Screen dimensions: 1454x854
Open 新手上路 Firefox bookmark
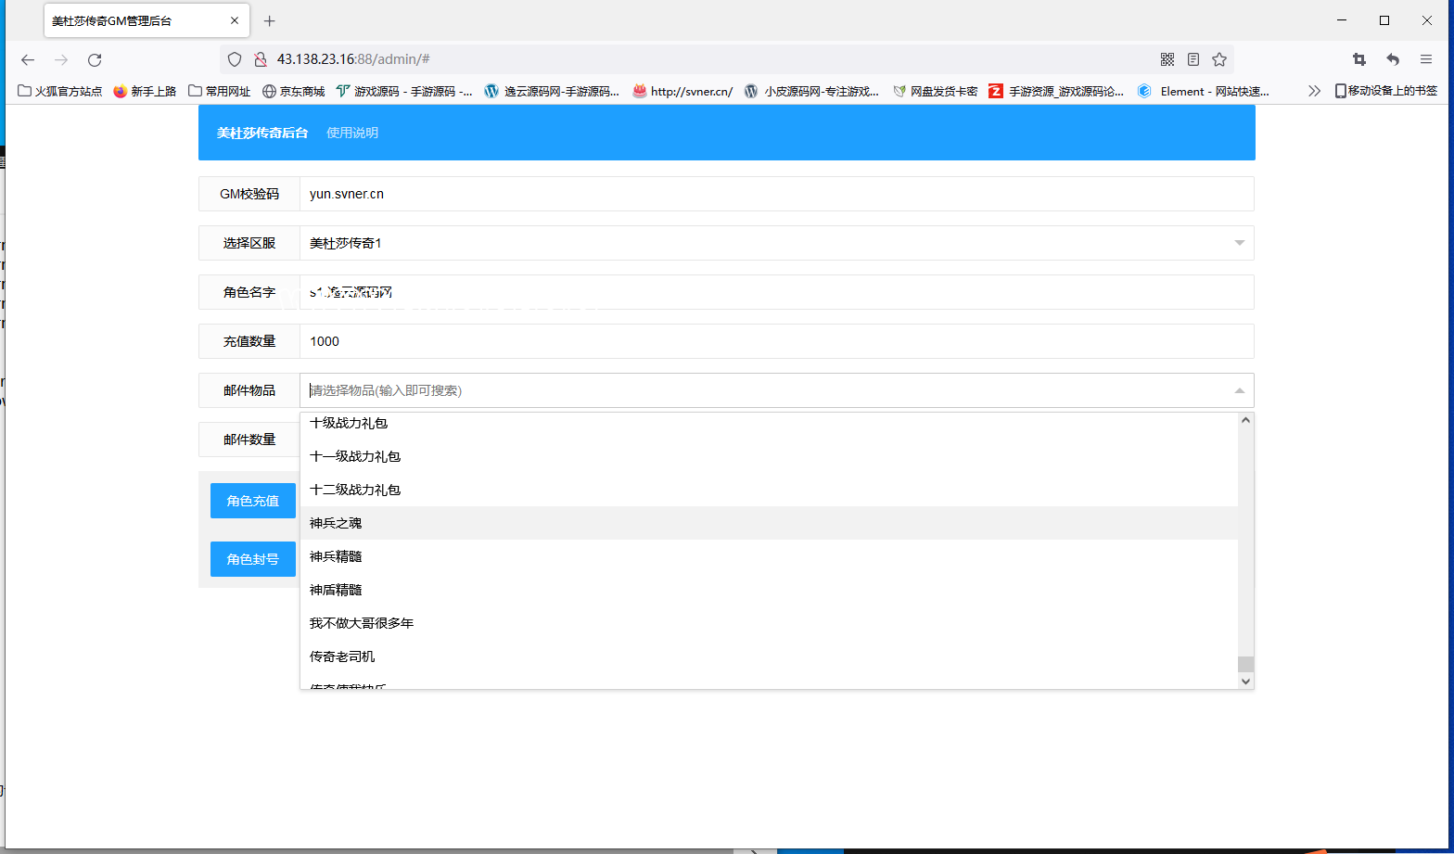(145, 91)
